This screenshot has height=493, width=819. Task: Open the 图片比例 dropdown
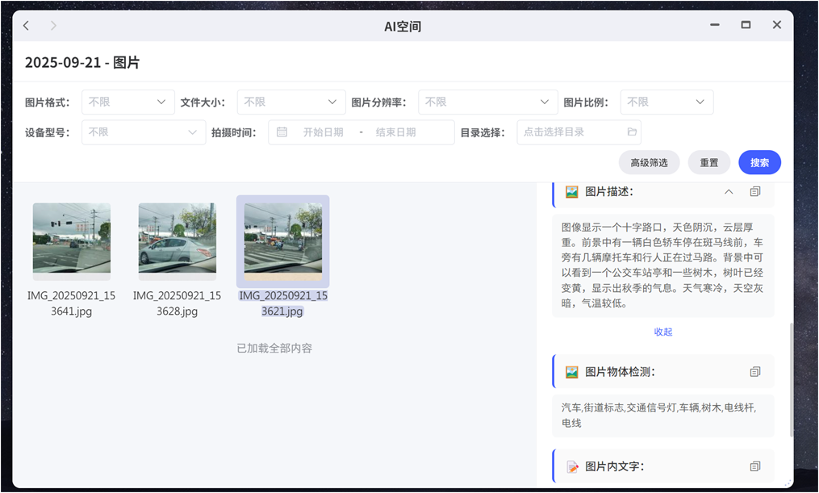(x=666, y=102)
